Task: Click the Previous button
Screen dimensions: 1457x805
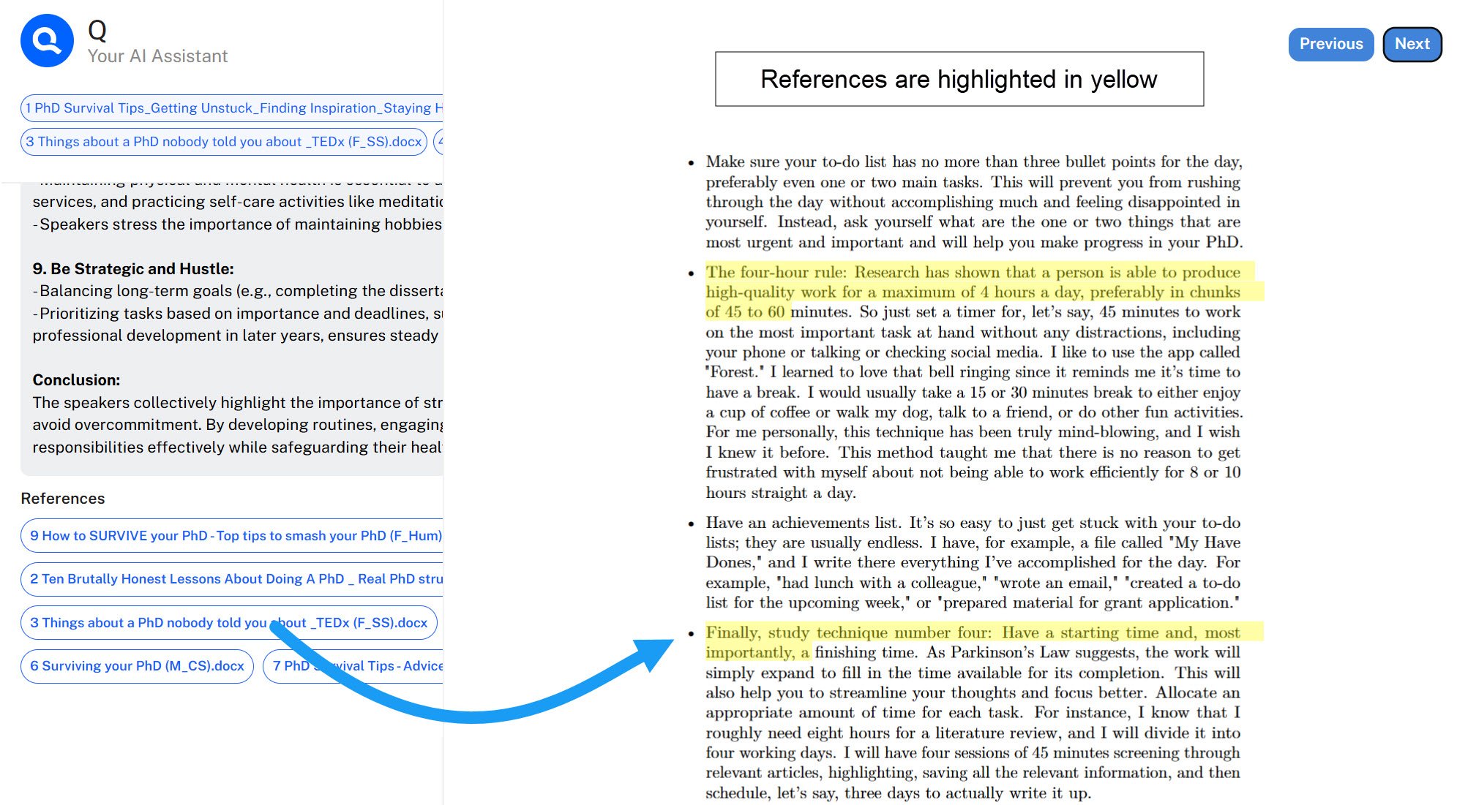Action: click(1330, 44)
